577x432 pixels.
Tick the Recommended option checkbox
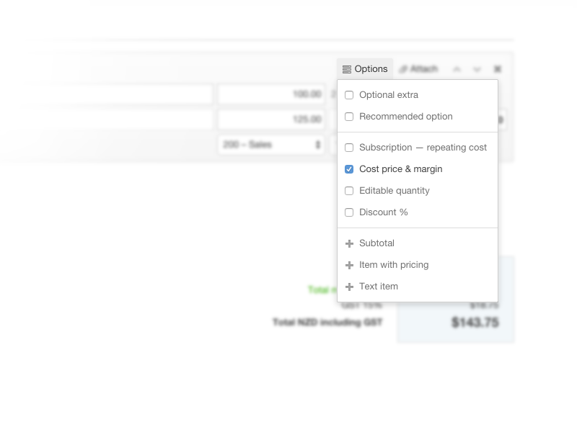[x=349, y=117]
